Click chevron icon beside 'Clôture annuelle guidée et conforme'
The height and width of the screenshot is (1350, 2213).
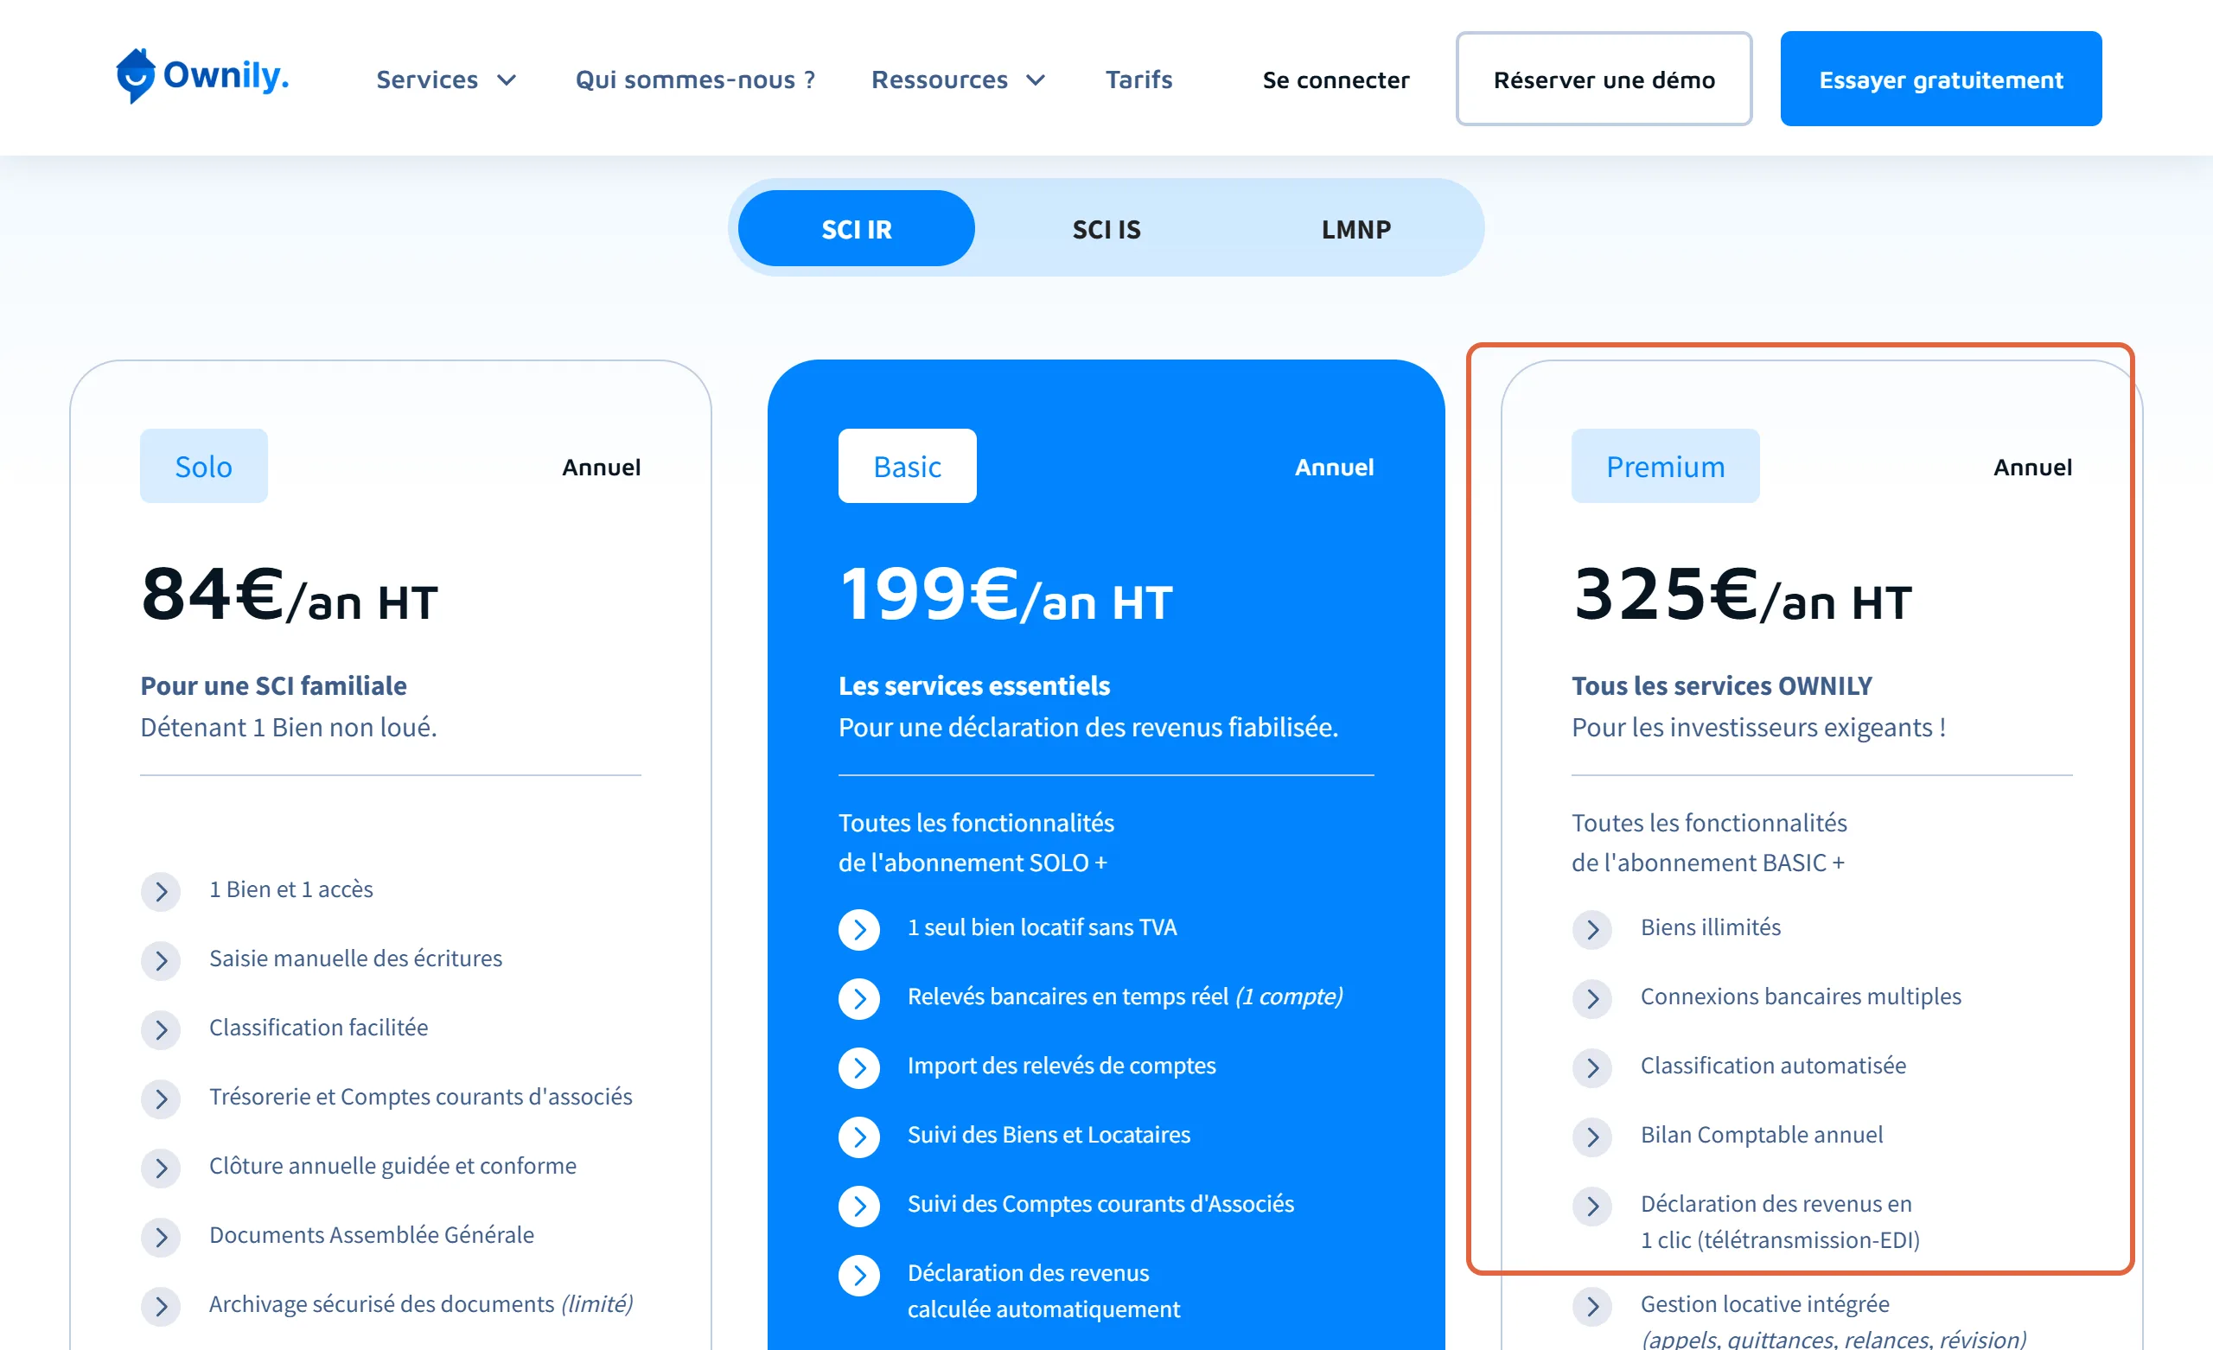point(161,1168)
